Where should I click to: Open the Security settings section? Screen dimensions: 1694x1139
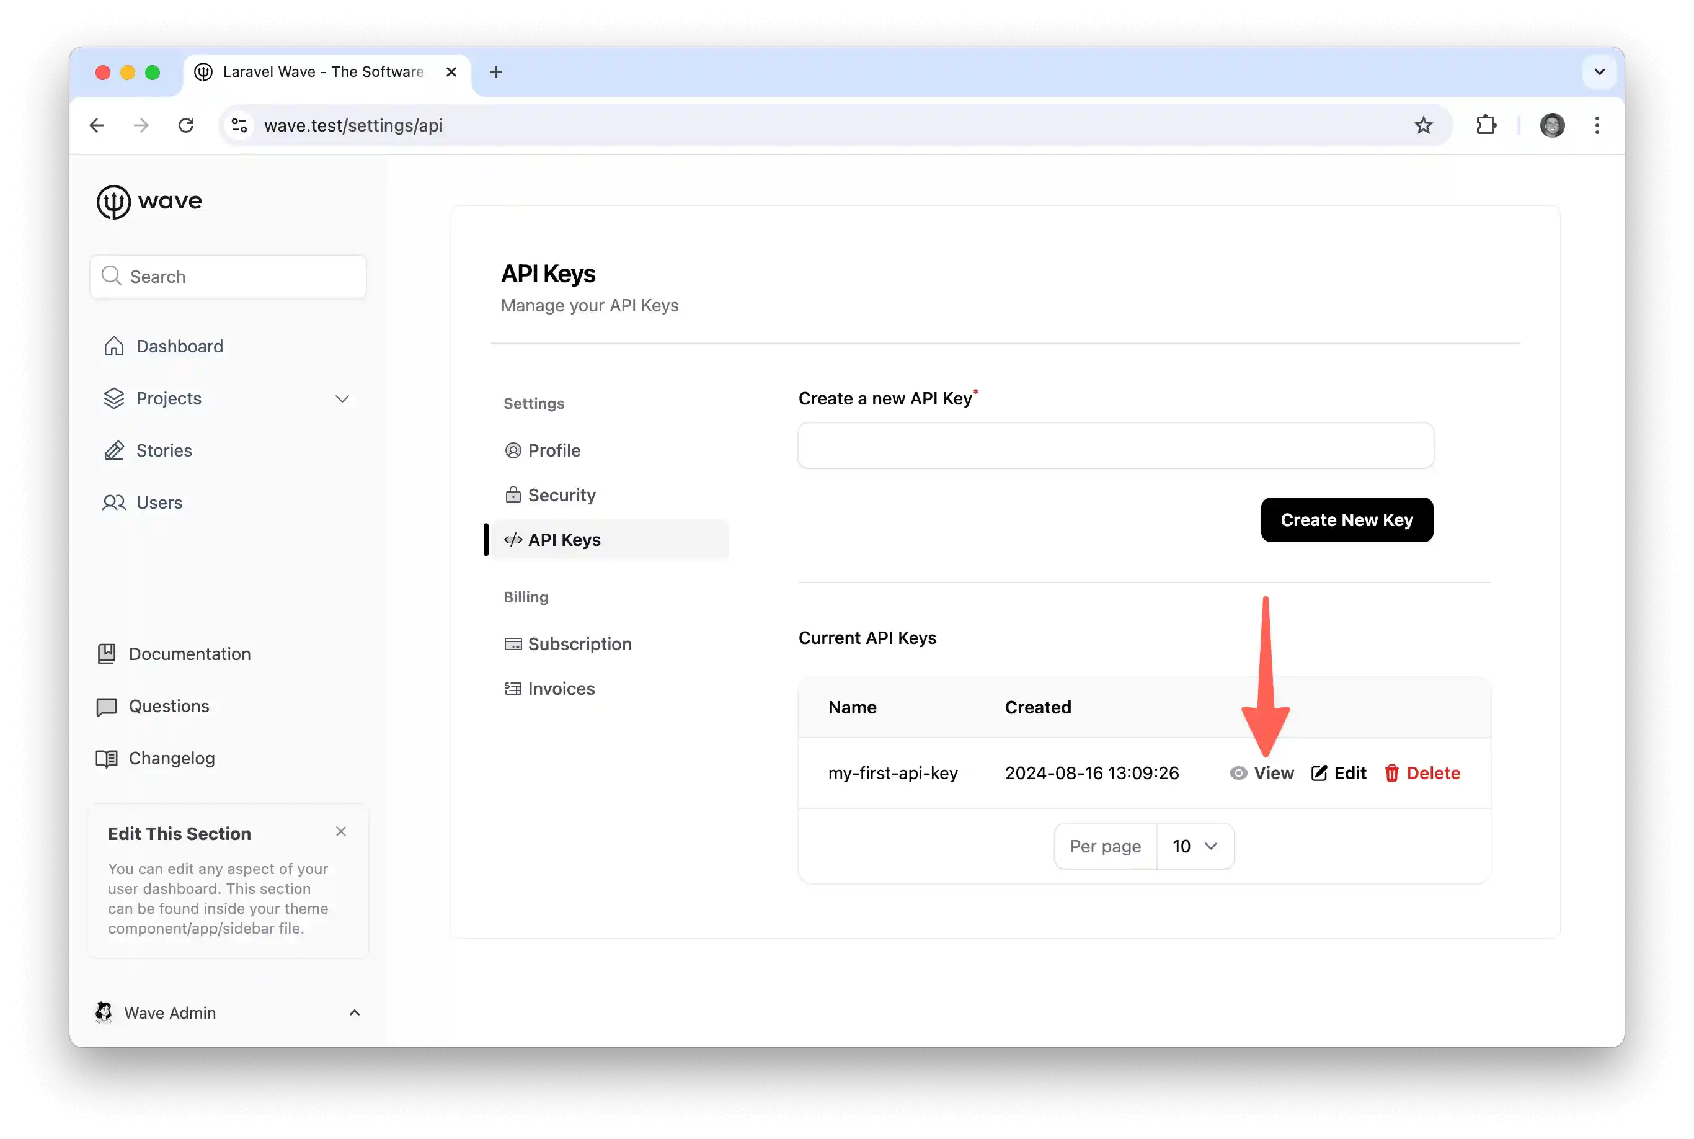(x=561, y=494)
